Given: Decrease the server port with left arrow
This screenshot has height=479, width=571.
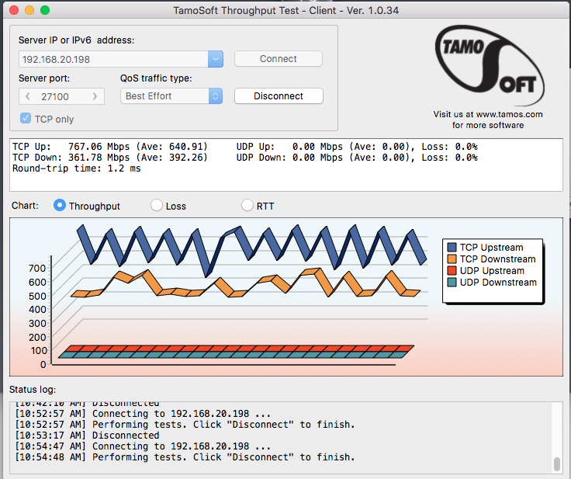Looking at the screenshot, I should coord(28,96).
